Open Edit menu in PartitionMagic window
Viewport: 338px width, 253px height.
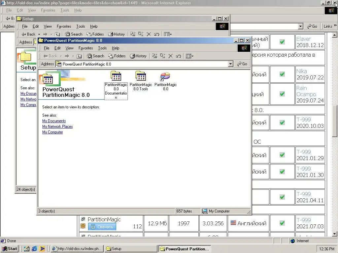tap(57, 48)
